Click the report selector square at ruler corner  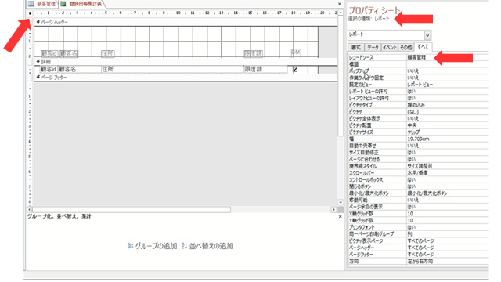(30, 13)
